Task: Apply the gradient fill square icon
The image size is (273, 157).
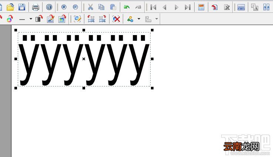Action: (x=39, y=18)
